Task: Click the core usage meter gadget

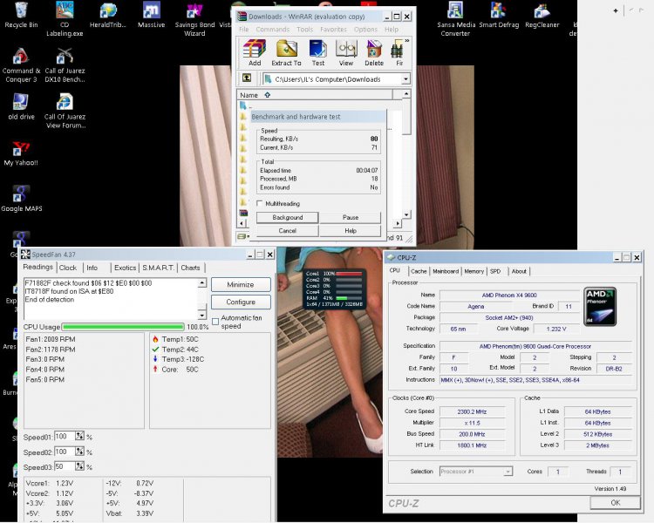Action: pos(334,289)
